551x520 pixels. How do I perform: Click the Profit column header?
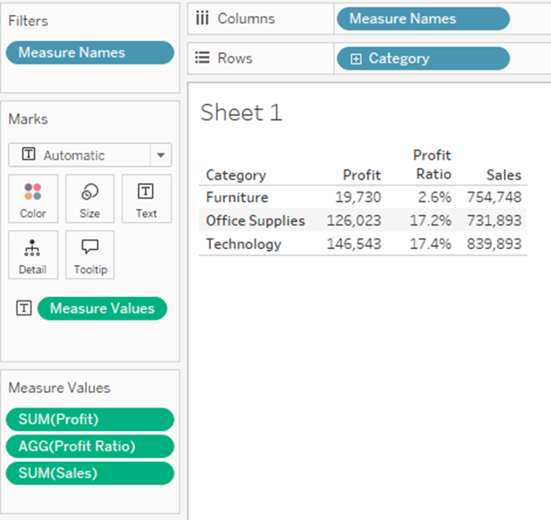click(x=362, y=175)
